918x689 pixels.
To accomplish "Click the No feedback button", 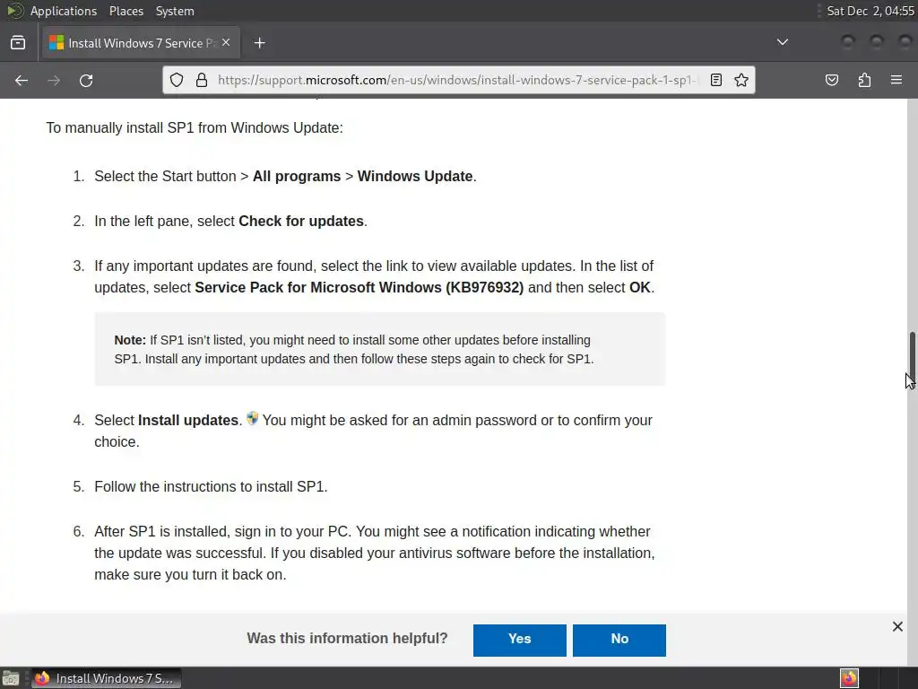I will [x=619, y=640].
